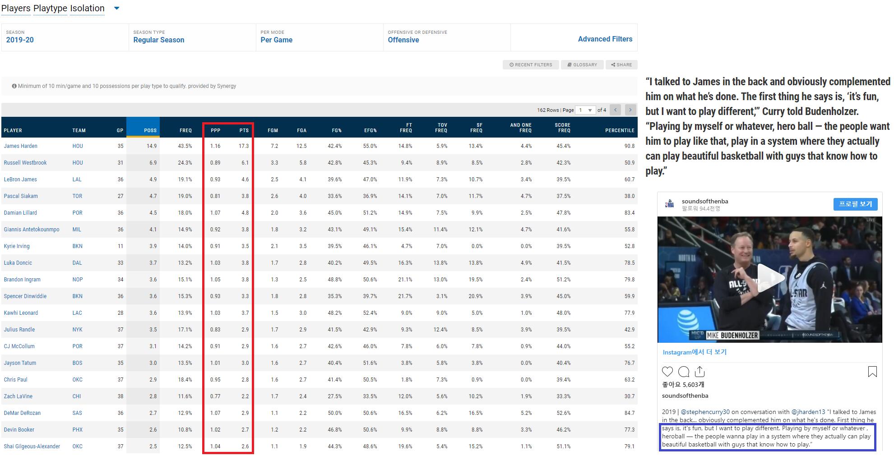Viewport: 894px width, 460px height.
Task: Go to next table page arrow
Action: 630,110
